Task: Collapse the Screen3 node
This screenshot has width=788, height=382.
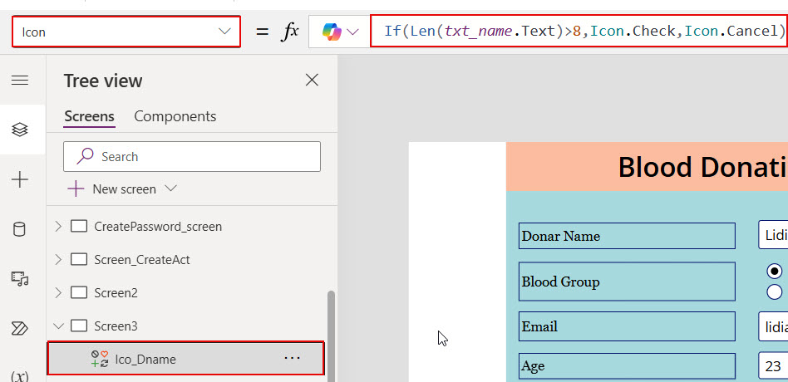Action: (x=58, y=326)
